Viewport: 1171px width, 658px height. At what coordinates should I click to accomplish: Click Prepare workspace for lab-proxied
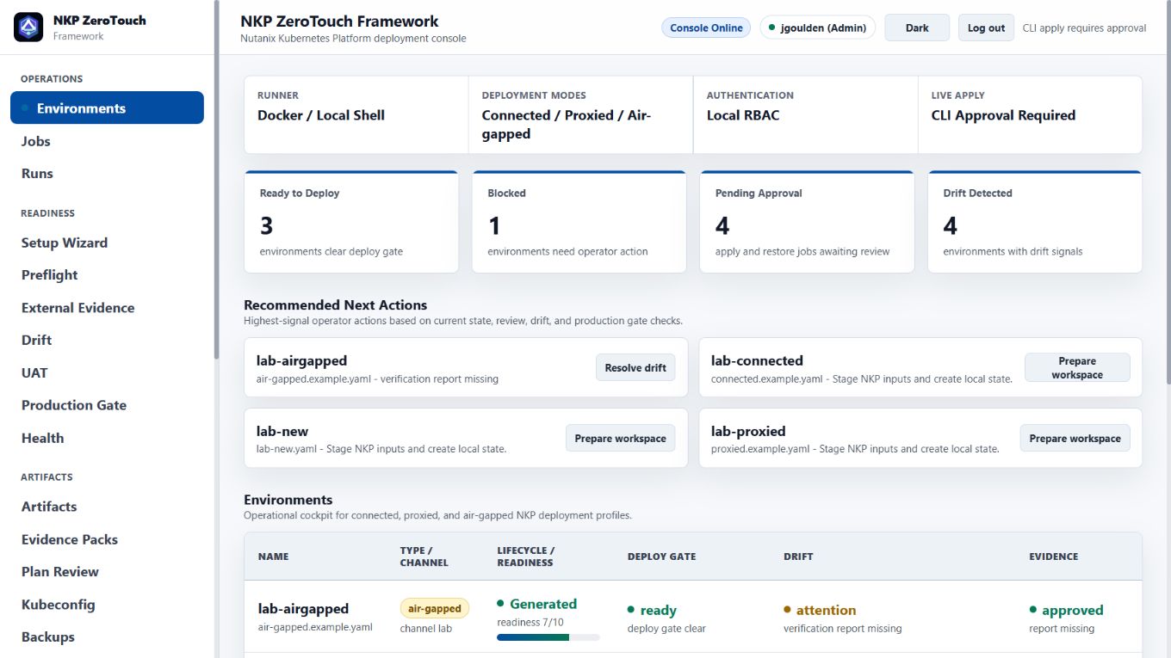[1075, 438]
